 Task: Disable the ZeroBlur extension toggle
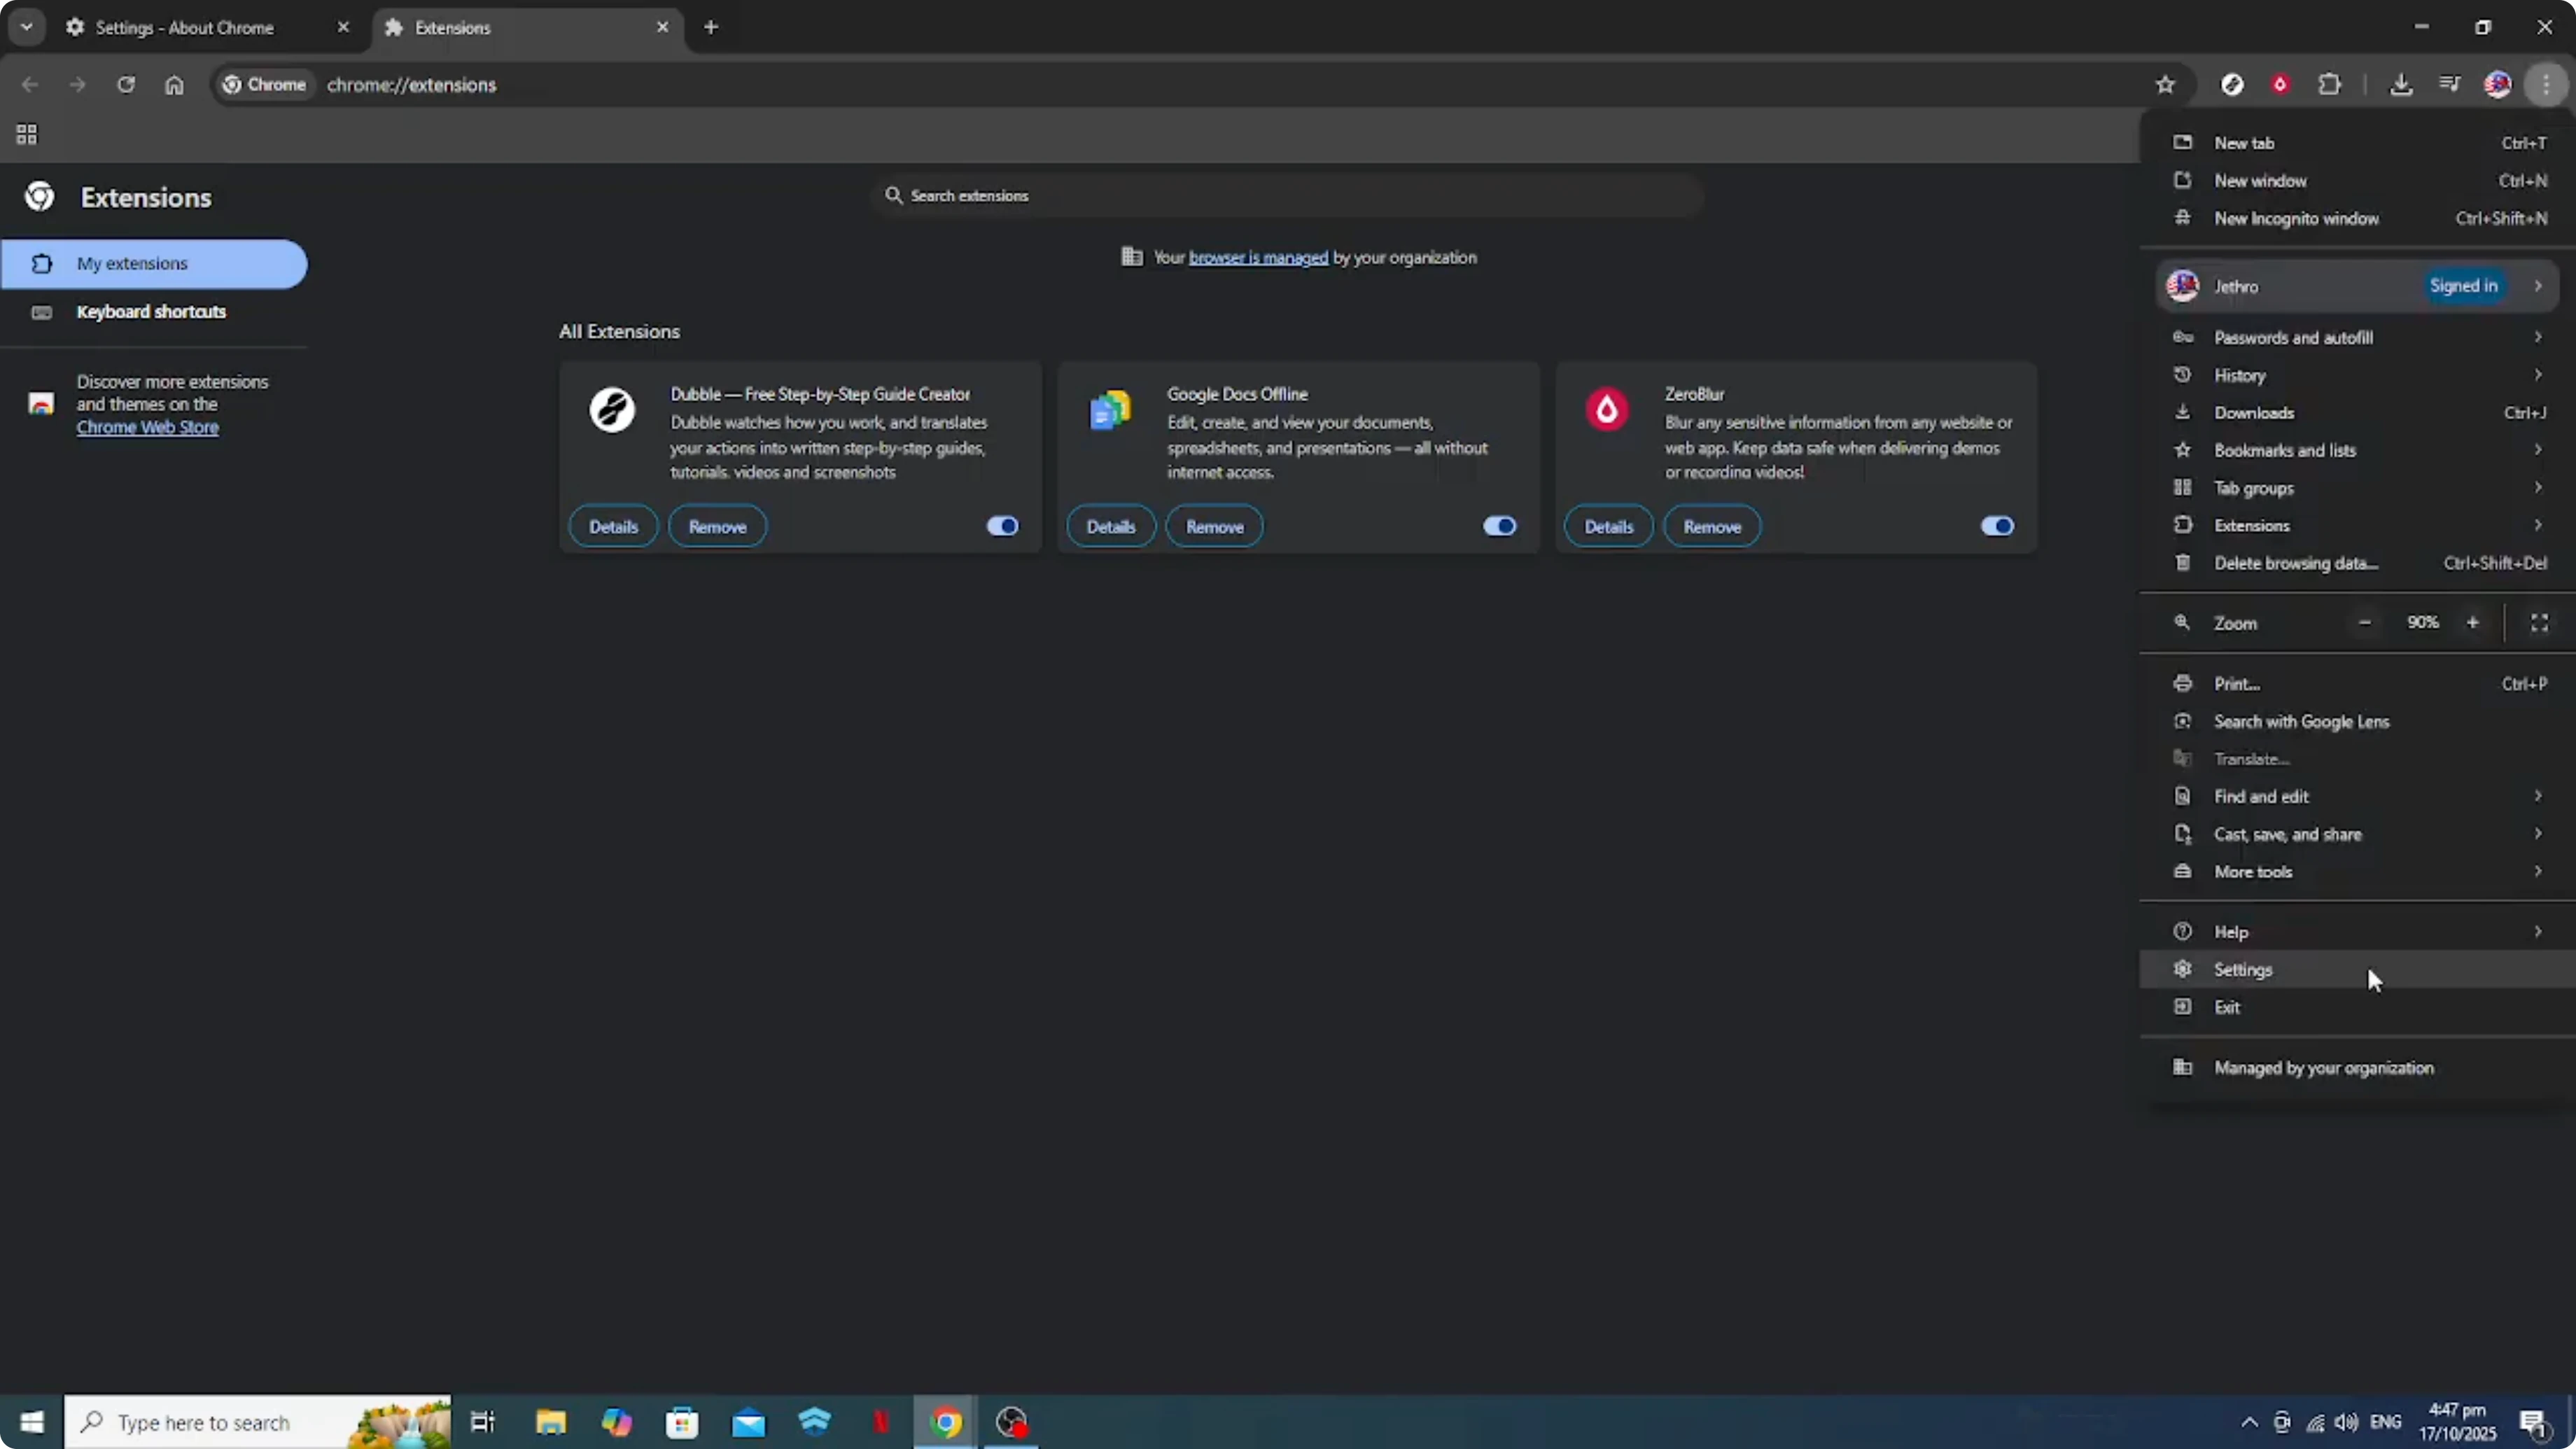tap(1998, 526)
